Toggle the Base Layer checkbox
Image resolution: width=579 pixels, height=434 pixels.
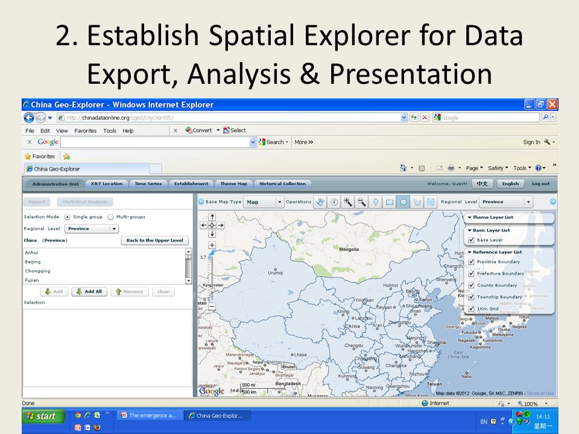pyautogui.click(x=471, y=240)
